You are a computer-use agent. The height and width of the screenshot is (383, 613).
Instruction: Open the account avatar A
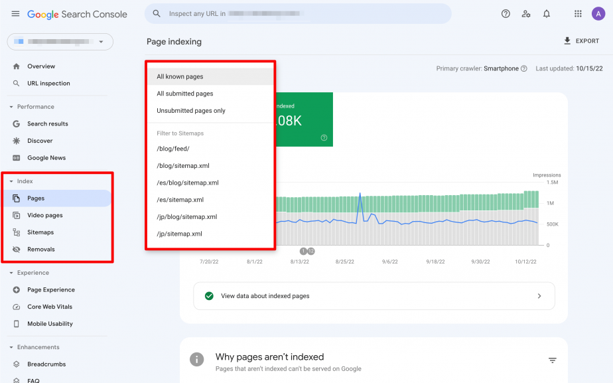pos(598,14)
